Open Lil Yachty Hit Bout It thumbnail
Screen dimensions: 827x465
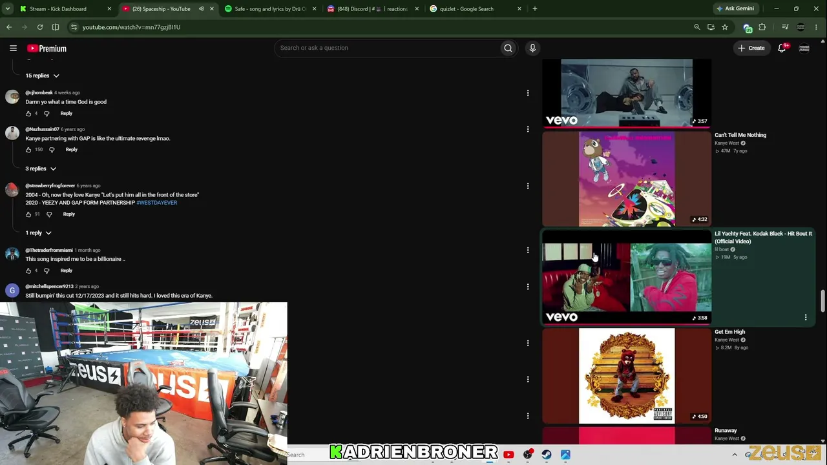pyautogui.click(x=627, y=277)
